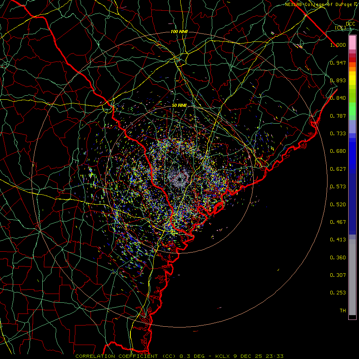Click the 0.520 legend value

(338, 205)
